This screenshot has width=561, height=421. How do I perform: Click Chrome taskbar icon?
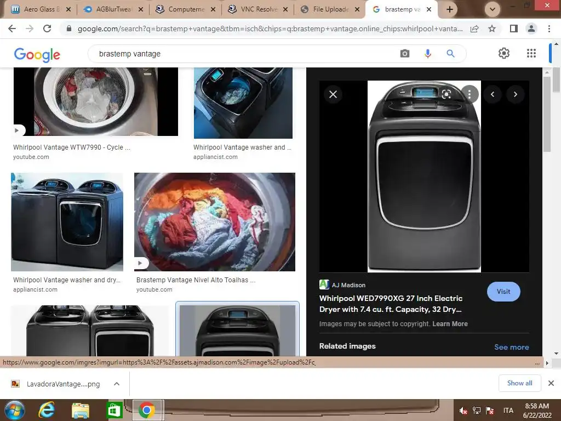tap(147, 410)
